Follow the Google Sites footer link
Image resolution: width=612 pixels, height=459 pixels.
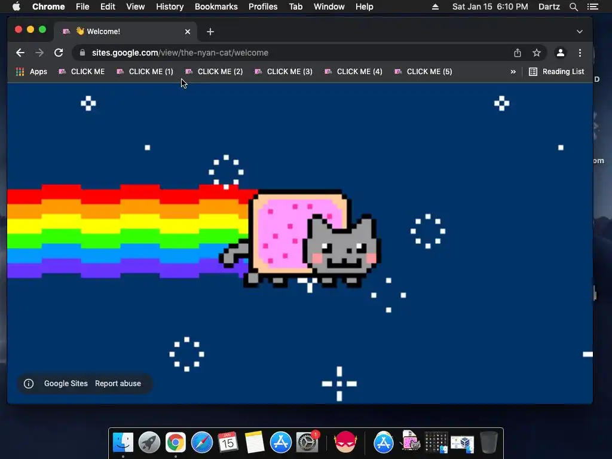[x=66, y=384]
